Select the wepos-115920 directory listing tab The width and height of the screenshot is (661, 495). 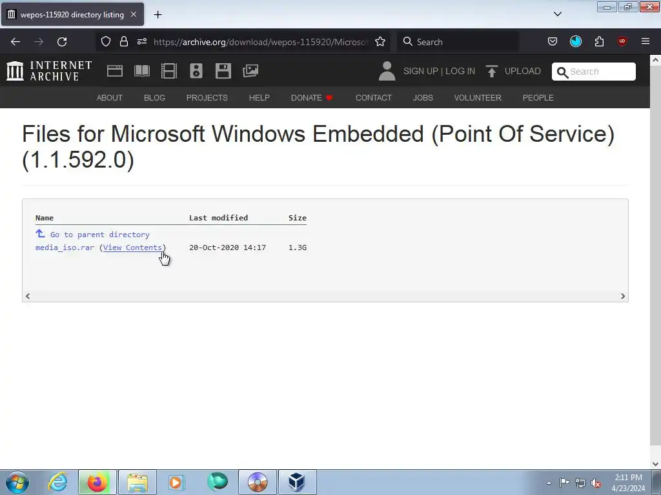click(72, 15)
